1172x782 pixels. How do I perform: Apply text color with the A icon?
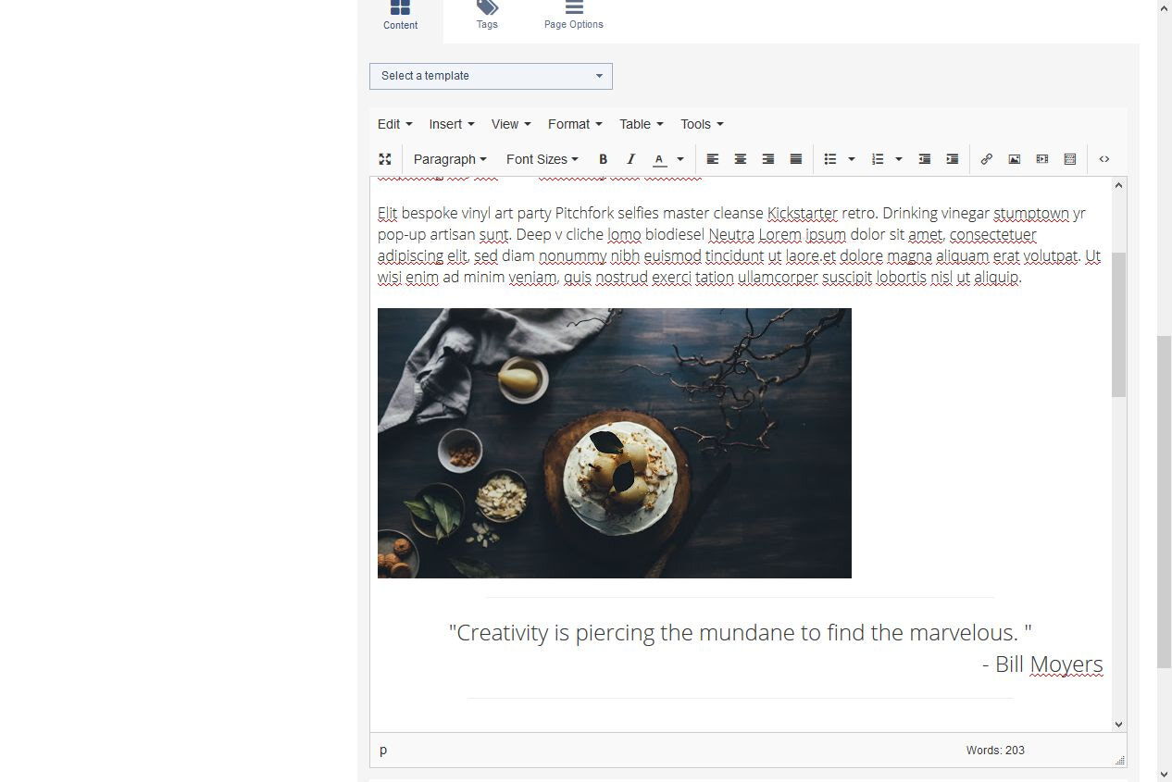point(659,159)
